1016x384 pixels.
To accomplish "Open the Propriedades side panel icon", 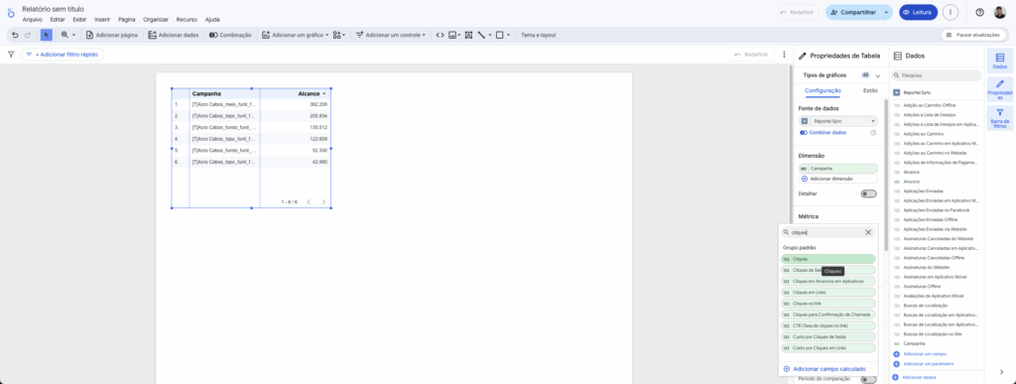I will click(1000, 89).
